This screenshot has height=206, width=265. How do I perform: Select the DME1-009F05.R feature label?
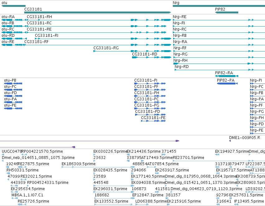point(244,138)
